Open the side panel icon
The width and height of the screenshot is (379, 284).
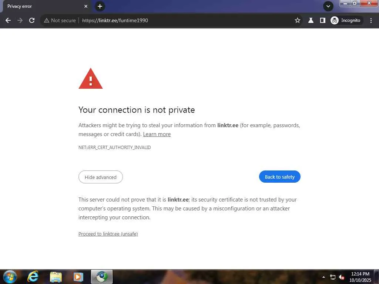(x=323, y=21)
